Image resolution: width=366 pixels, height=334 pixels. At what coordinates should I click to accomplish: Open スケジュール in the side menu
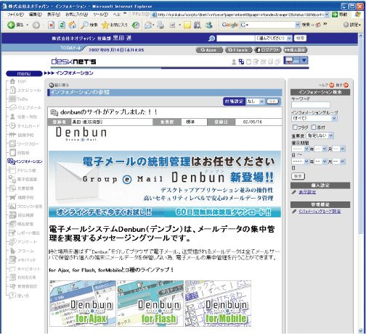25,91
